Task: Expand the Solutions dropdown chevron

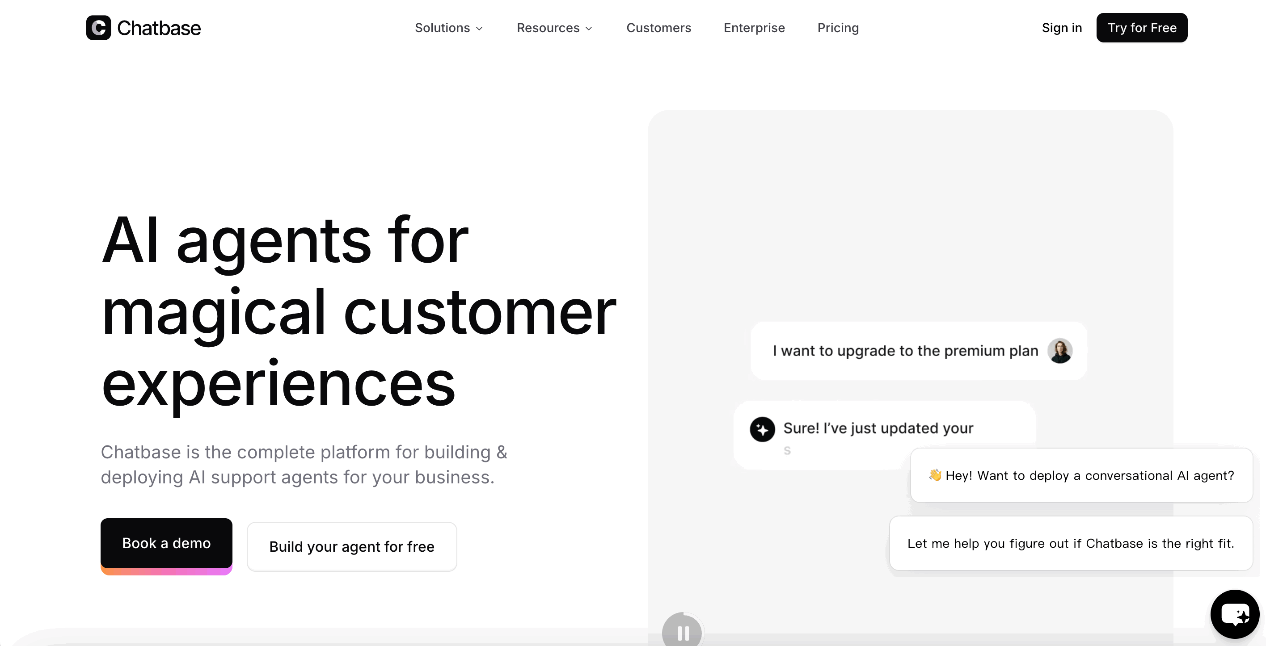Action: coord(479,29)
